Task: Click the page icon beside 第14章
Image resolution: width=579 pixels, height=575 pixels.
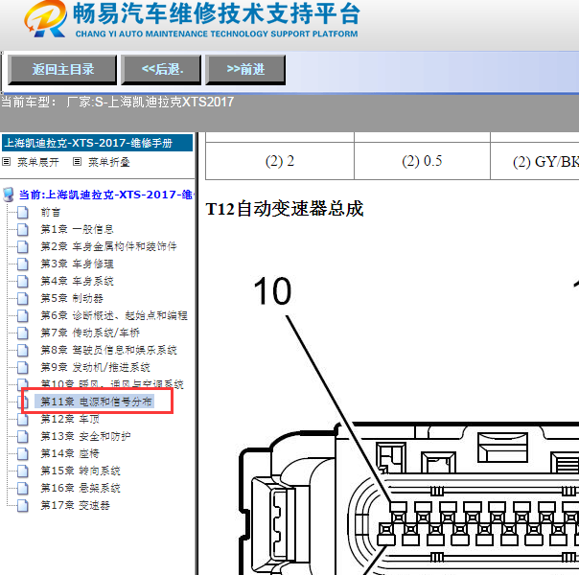Action: 22,453
